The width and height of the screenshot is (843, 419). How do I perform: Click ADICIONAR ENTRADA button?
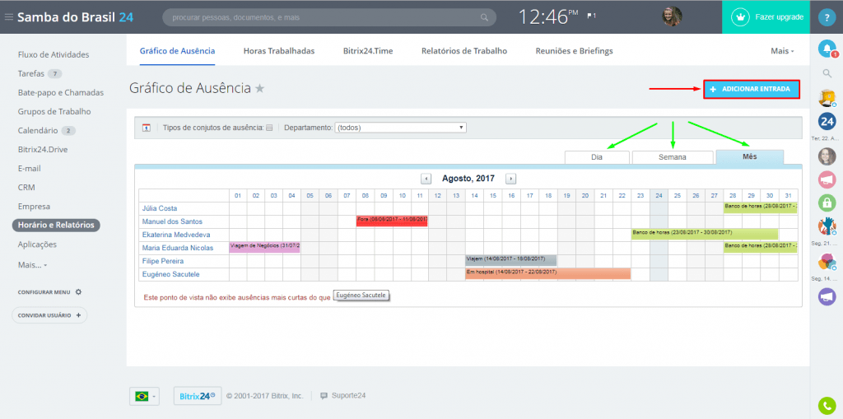pyautogui.click(x=752, y=89)
